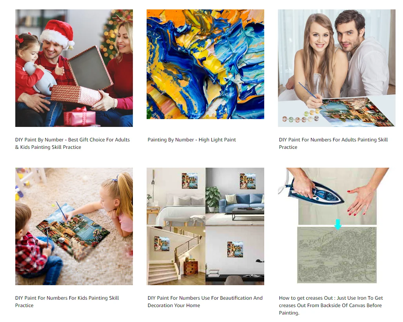Click the blue and orange paint image

pos(205,64)
